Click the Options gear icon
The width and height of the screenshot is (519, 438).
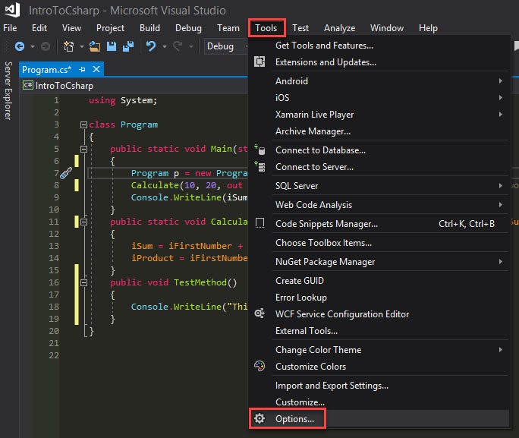(x=259, y=418)
